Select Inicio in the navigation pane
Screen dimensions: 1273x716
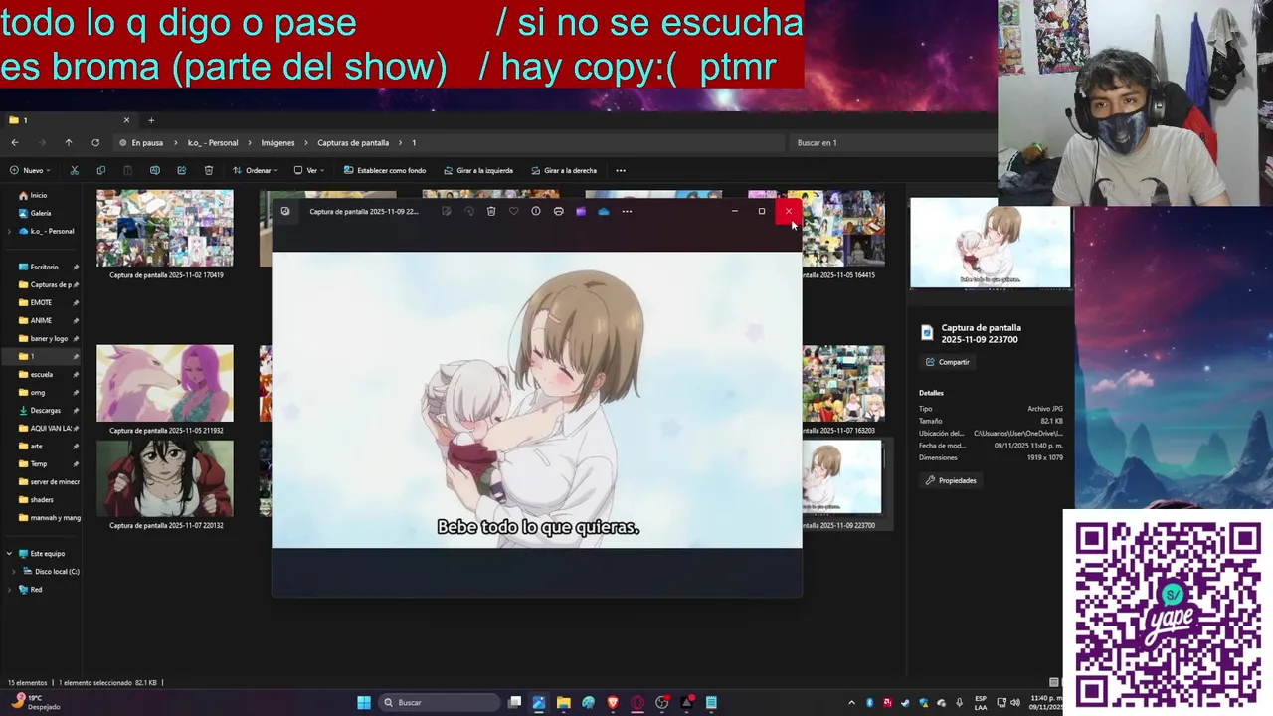coord(39,195)
